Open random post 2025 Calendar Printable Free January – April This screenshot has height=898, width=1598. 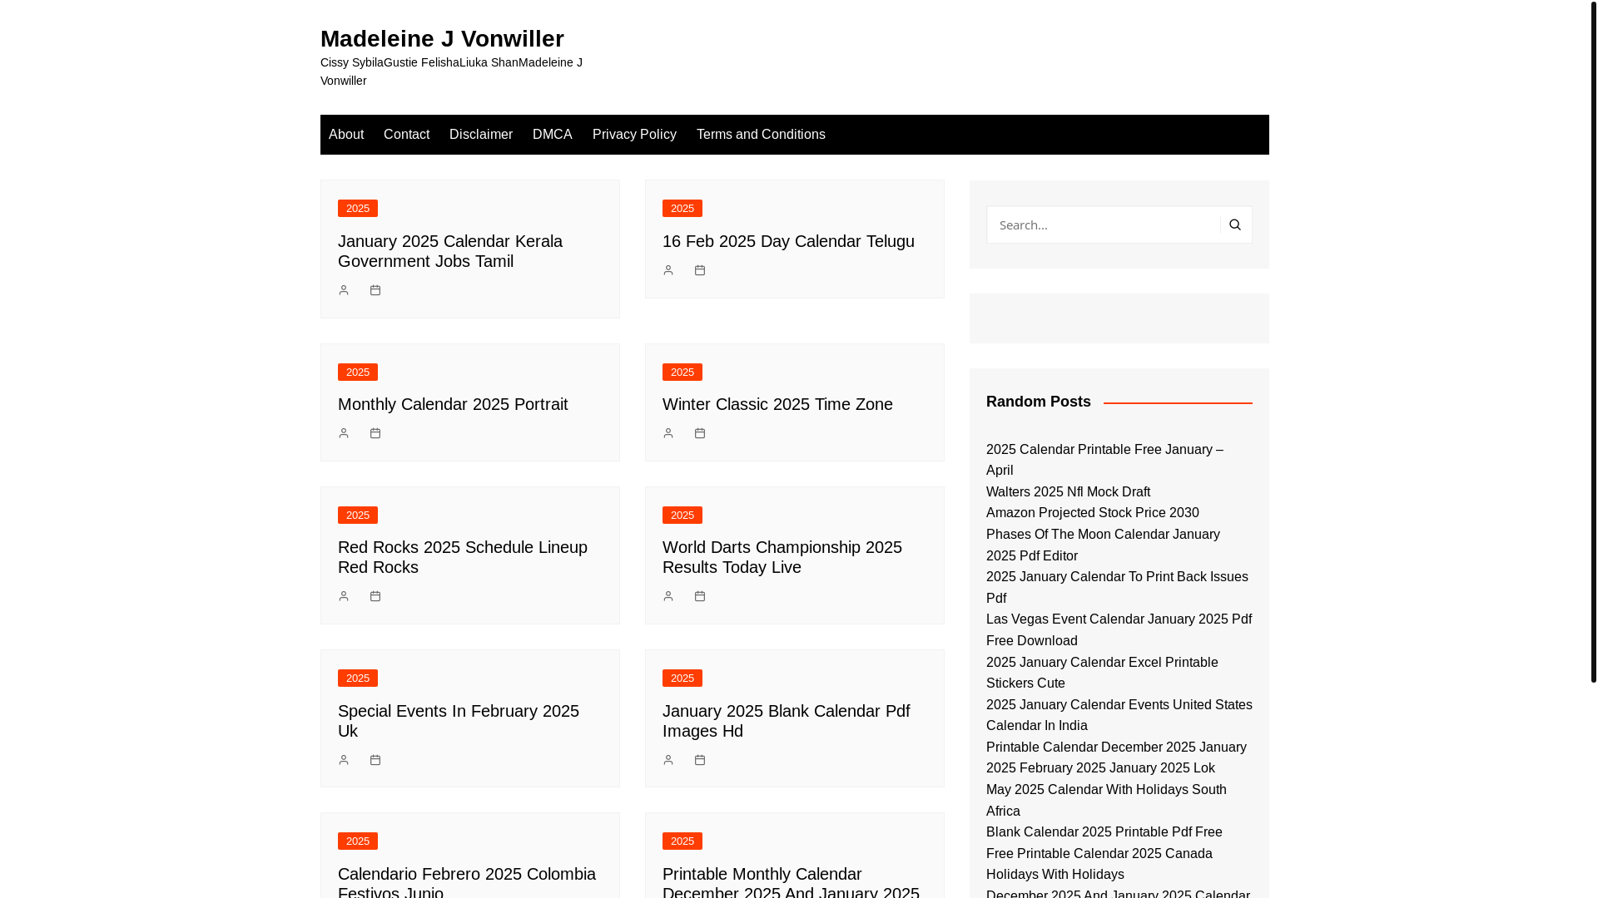click(1104, 460)
